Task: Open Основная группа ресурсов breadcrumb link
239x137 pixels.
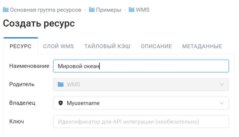Action: coord(45,10)
